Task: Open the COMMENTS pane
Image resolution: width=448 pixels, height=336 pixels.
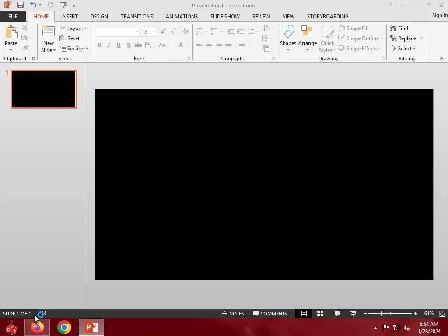Action: coord(270,314)
